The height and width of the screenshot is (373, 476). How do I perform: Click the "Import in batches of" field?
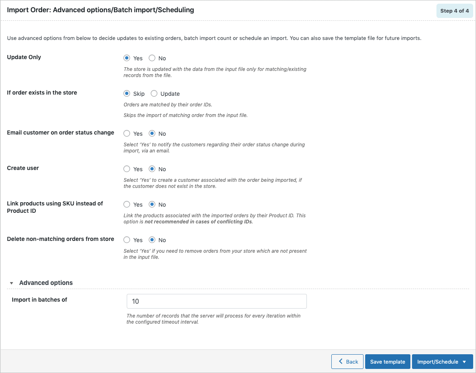pyautogui.click(x=216, y=301)
